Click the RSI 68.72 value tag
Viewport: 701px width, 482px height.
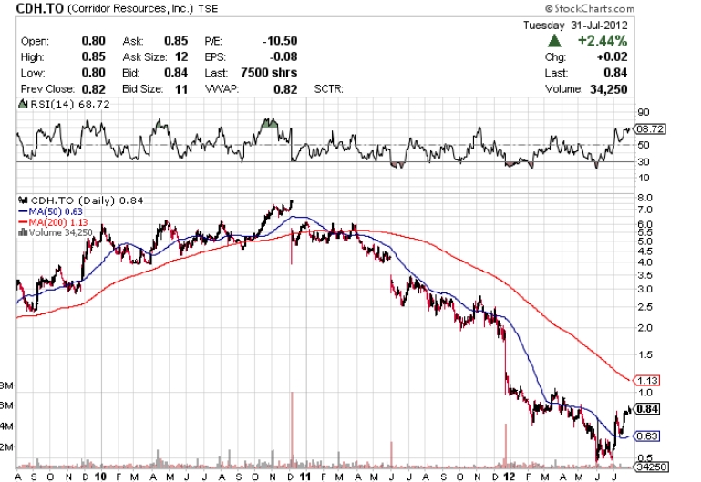click(650, 129)
